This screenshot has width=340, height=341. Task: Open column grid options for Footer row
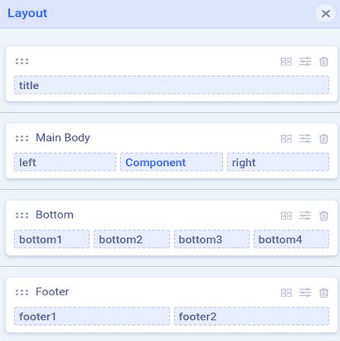pyautogui.click(x=286, y=293)
